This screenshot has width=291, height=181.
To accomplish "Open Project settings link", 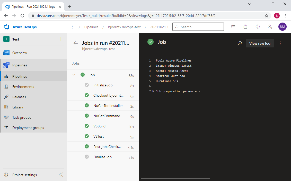I will pos(24,175).
